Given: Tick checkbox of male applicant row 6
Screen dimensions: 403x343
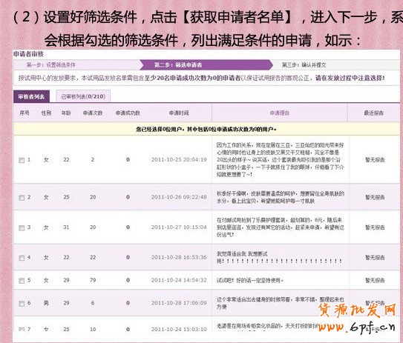Looking at the screenshot, I should tap(22, 304).
